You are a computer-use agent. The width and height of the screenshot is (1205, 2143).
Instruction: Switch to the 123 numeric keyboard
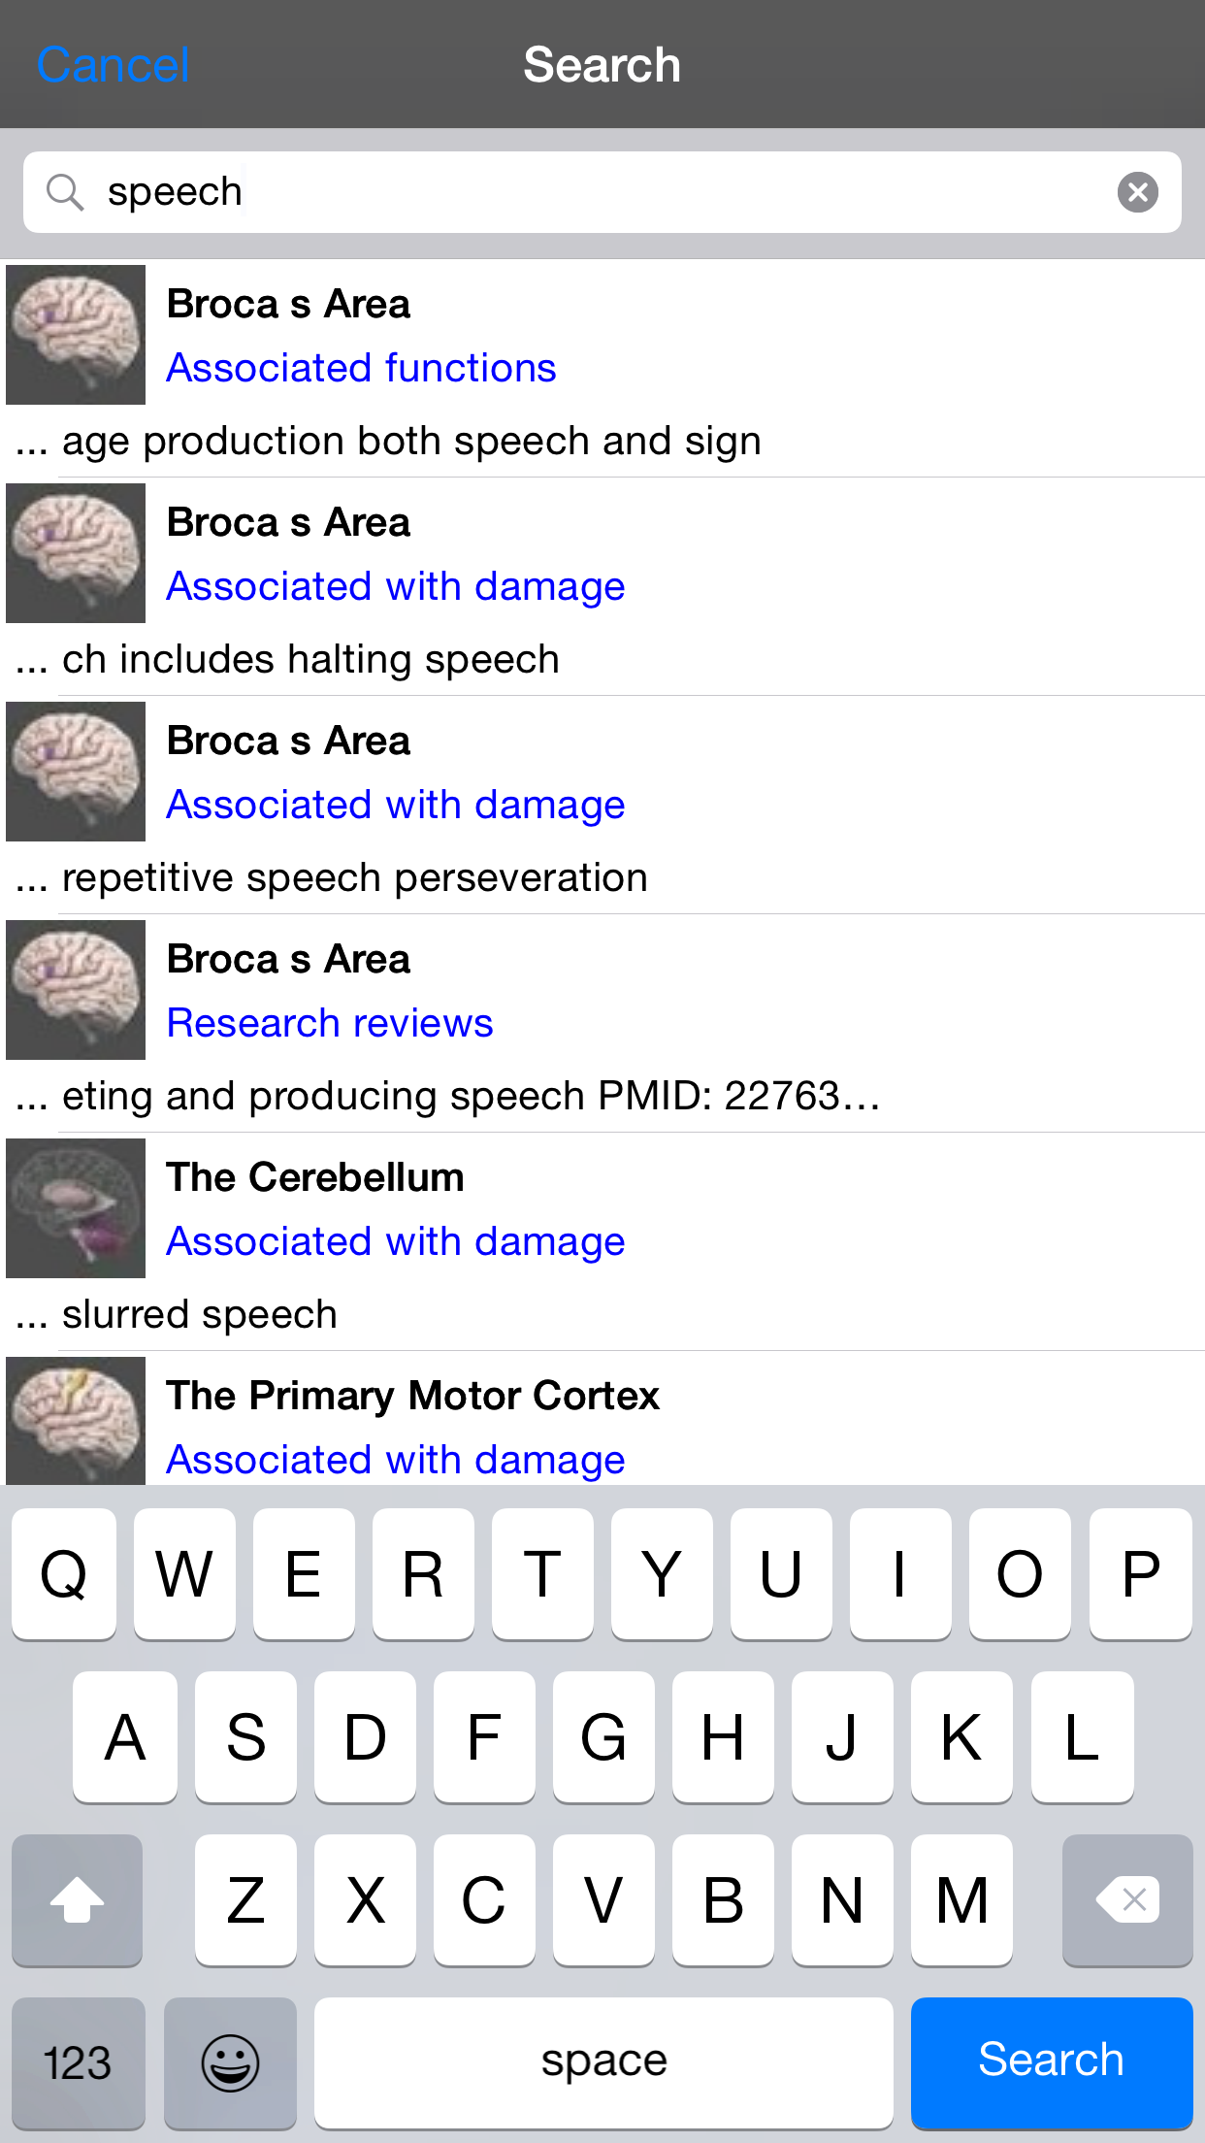pos(78,2061)
